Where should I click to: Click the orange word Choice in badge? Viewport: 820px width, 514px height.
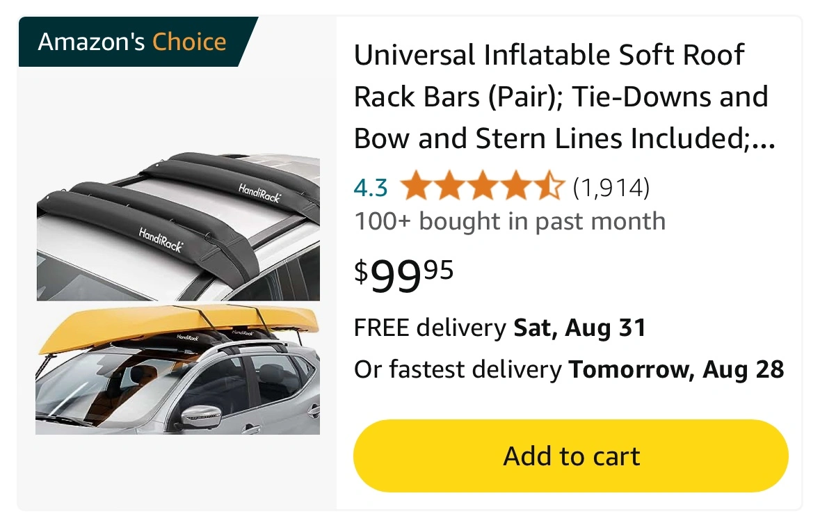(189, 42)
